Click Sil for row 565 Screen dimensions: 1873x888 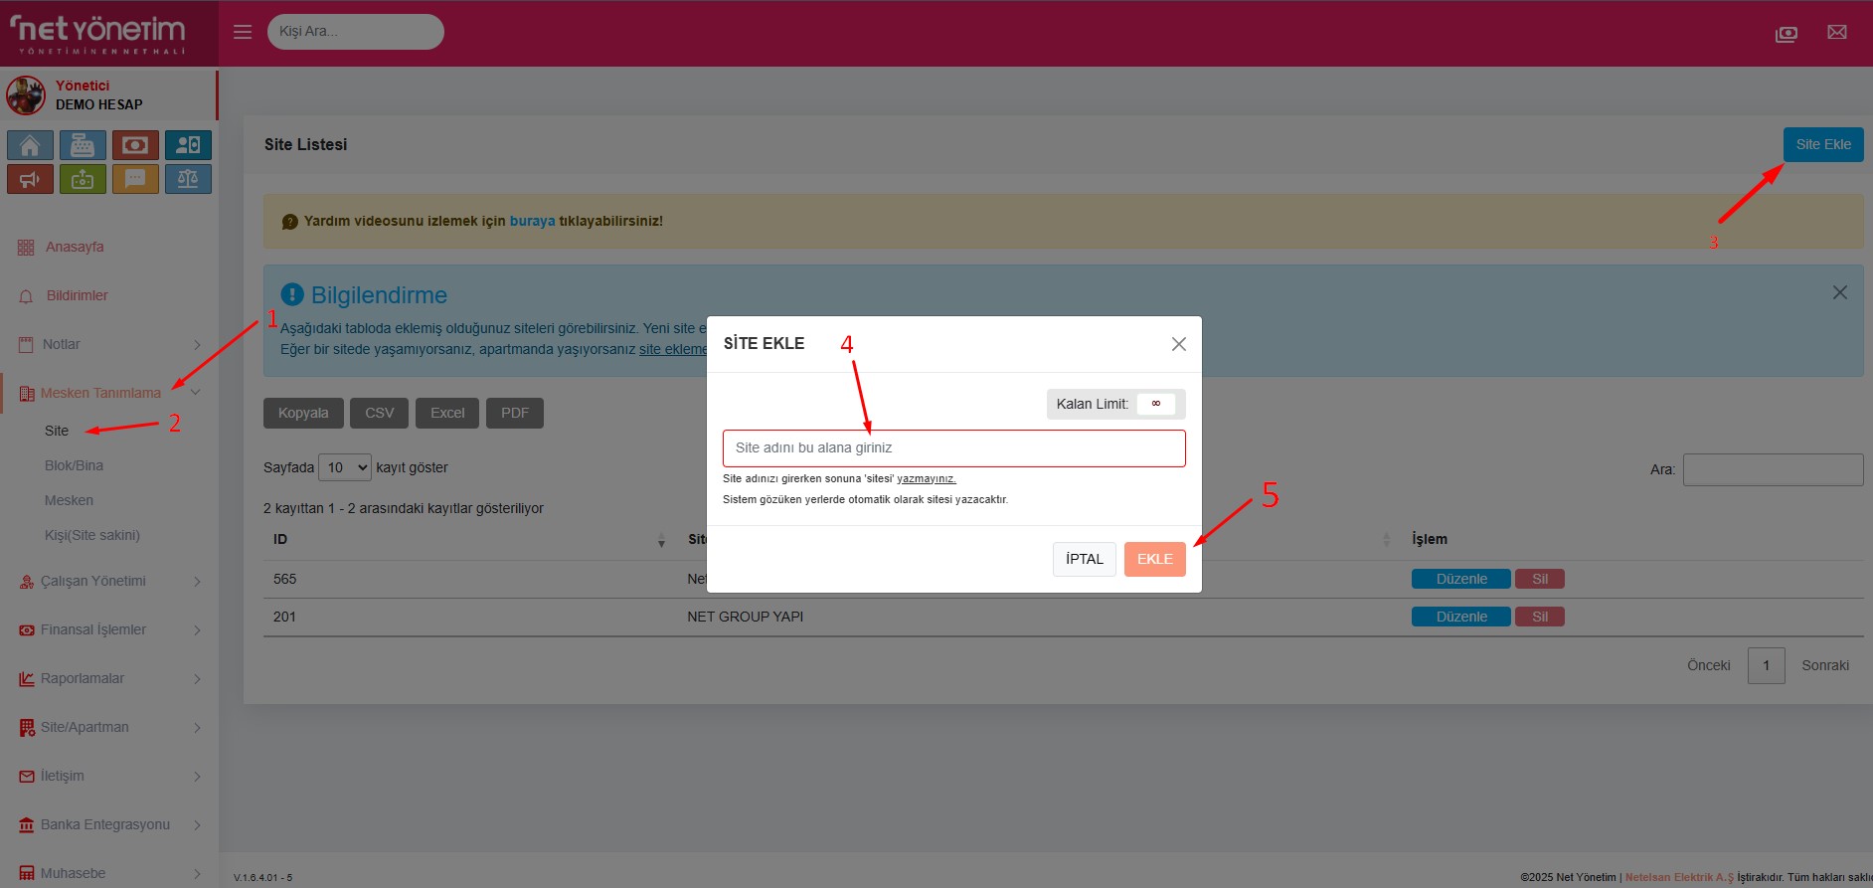[1540, 579]
